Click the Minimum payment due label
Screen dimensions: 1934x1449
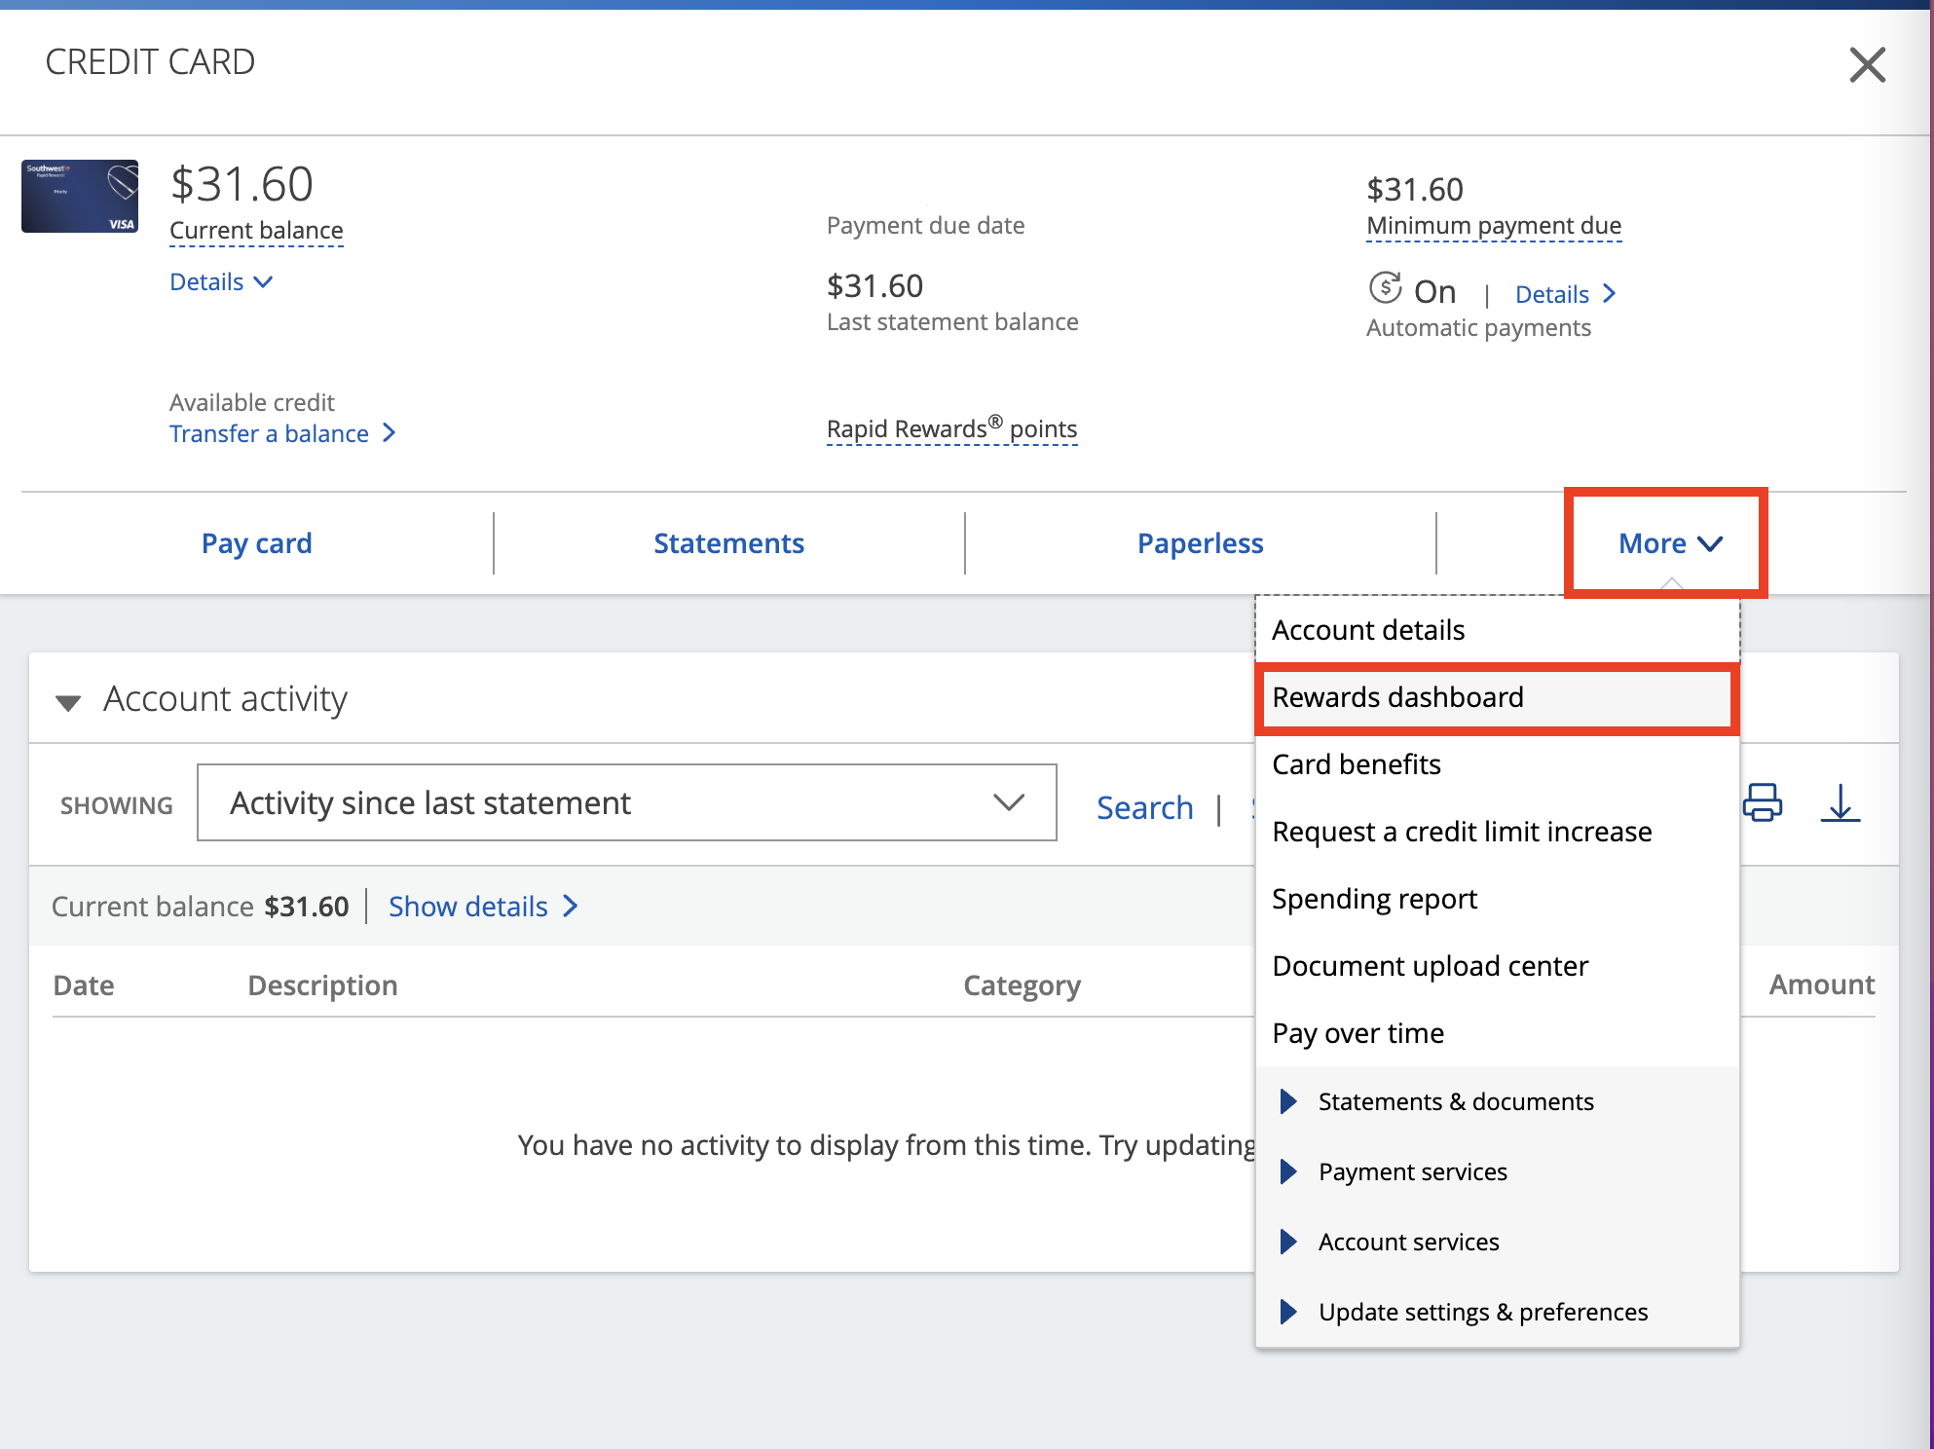click(1494, 226)
